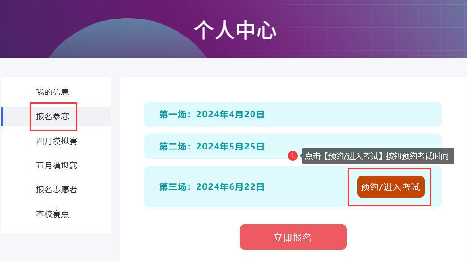
Task: Go to 五月模拟赛 in sidebar
Action: point(56,165)
